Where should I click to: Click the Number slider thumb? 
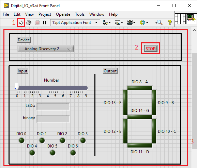[17, 87]
